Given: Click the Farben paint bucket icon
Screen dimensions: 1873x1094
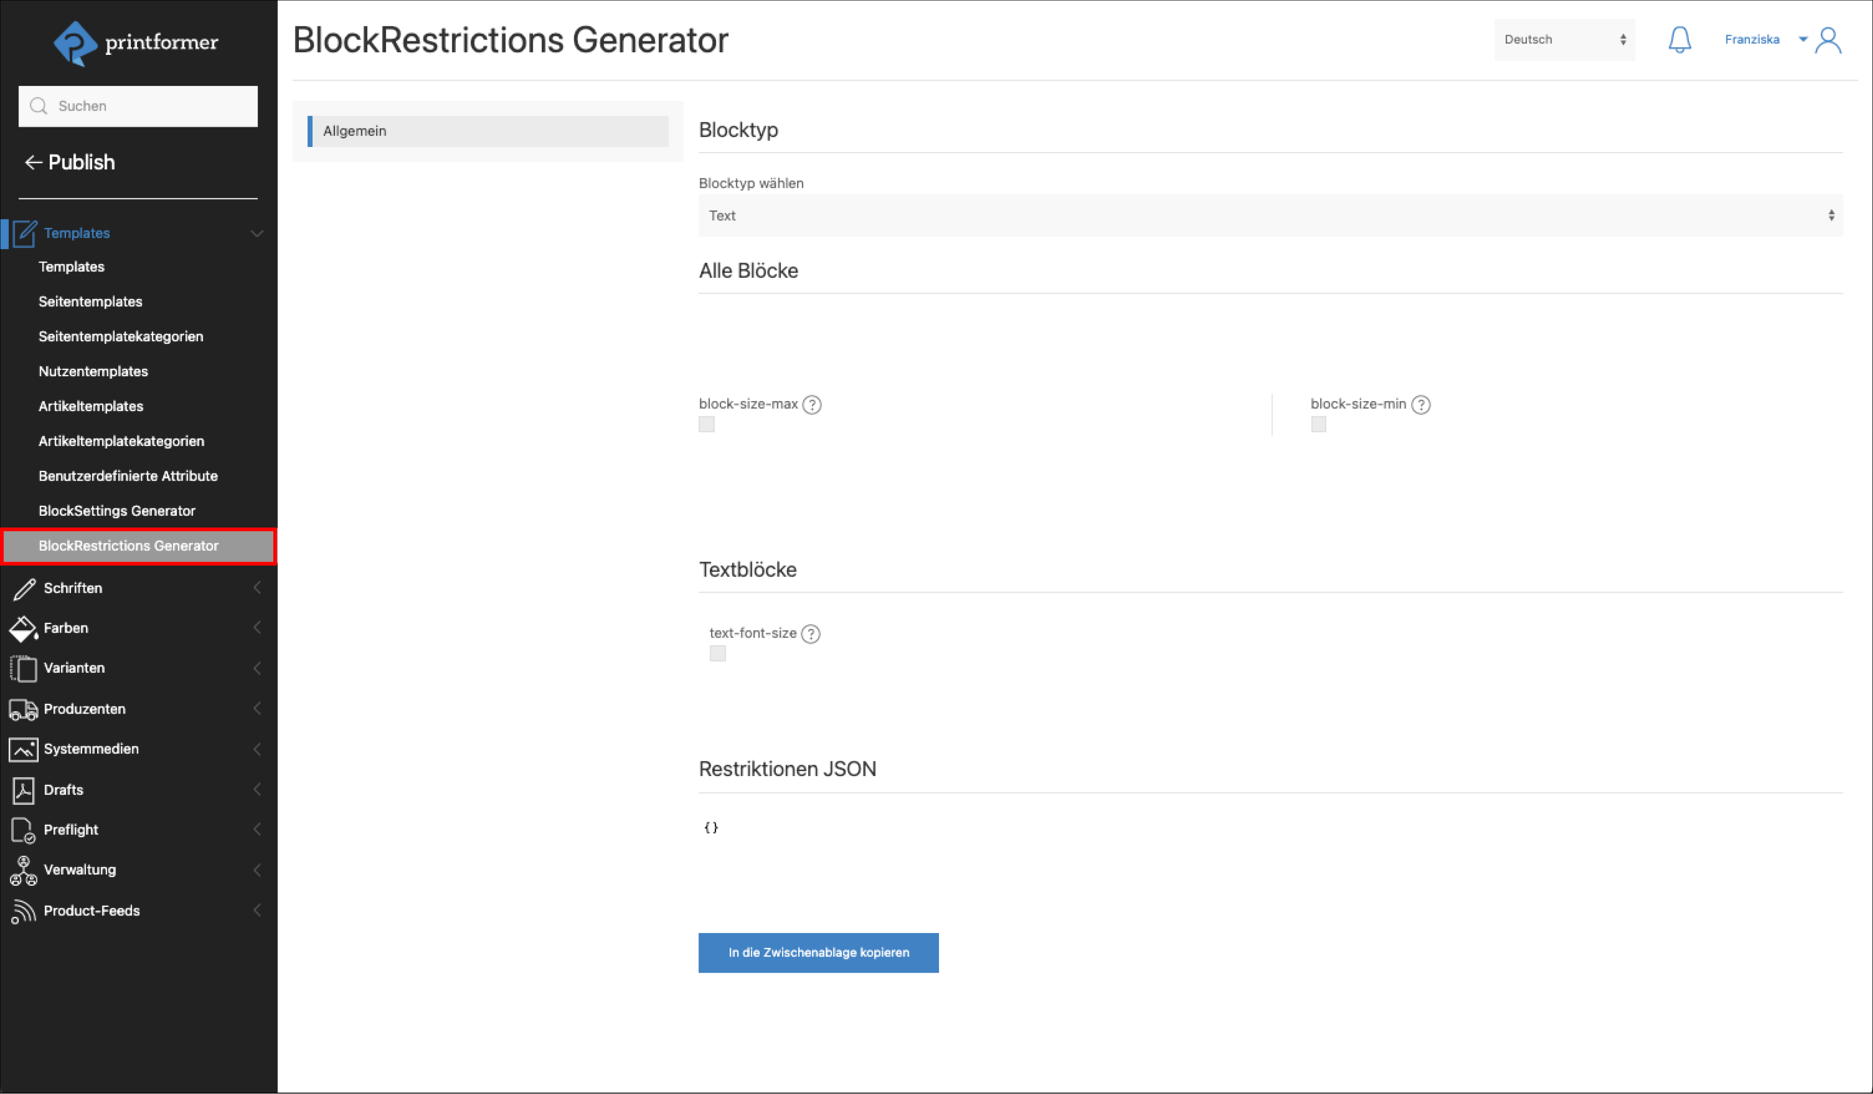Looking at the screenshot, I should coord(23,629).
